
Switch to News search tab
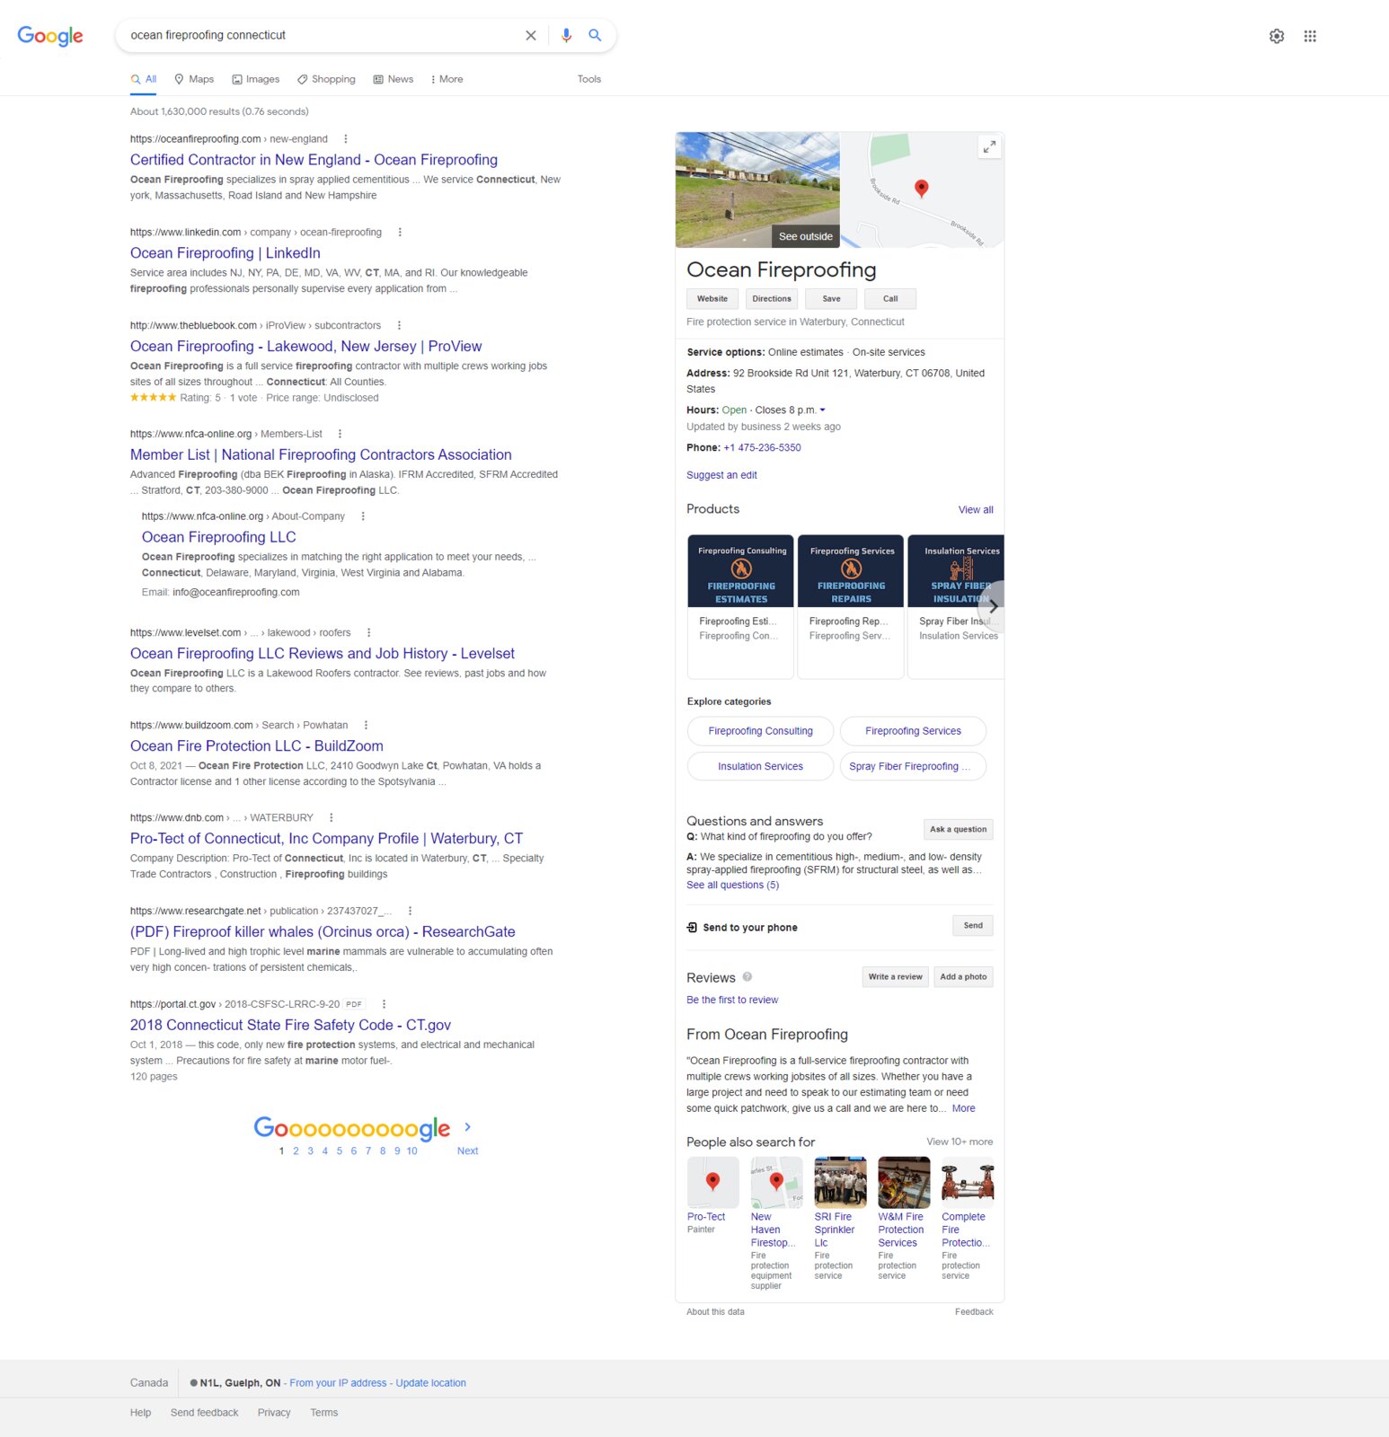394,79
